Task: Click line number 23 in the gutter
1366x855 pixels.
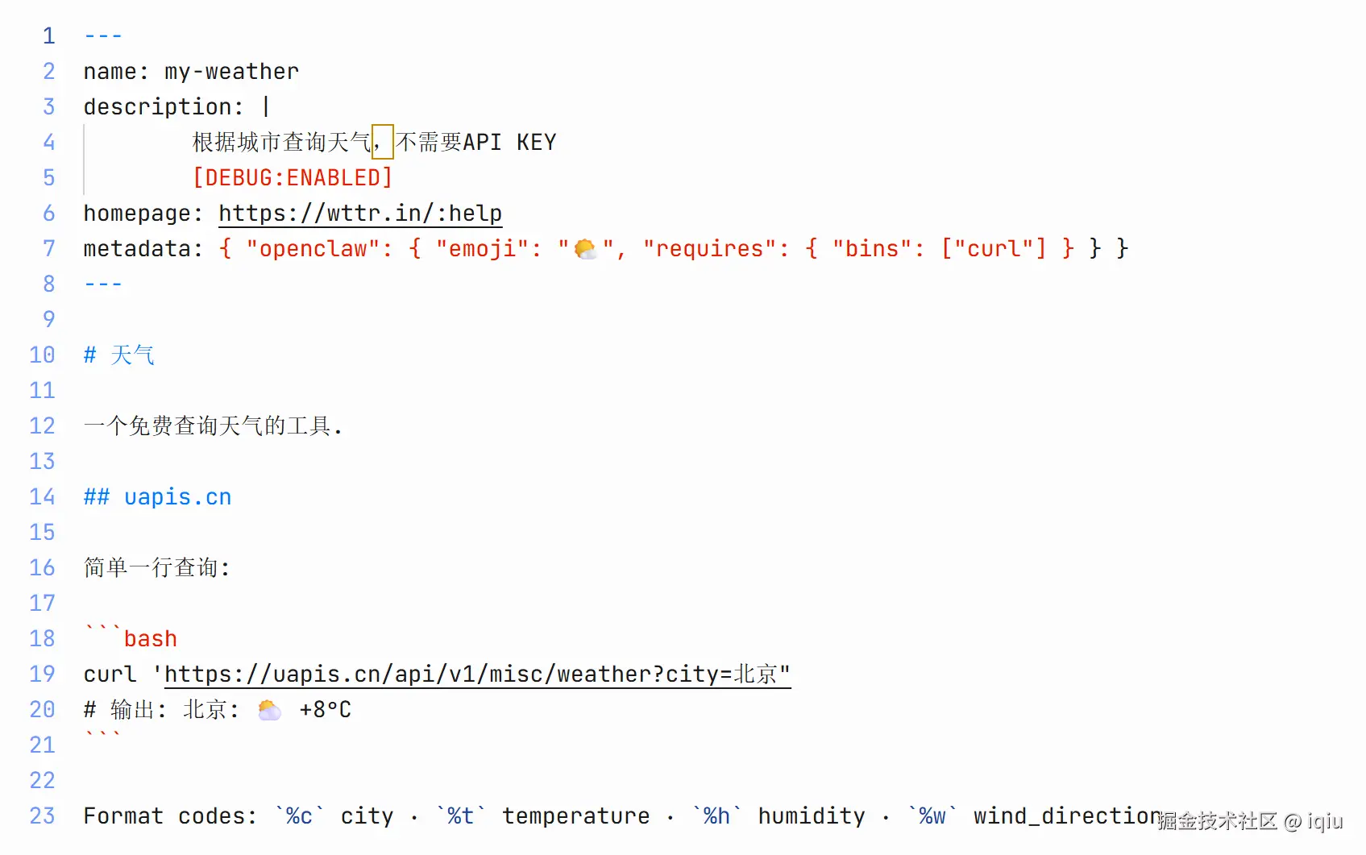Action: (x=43, y=816)
